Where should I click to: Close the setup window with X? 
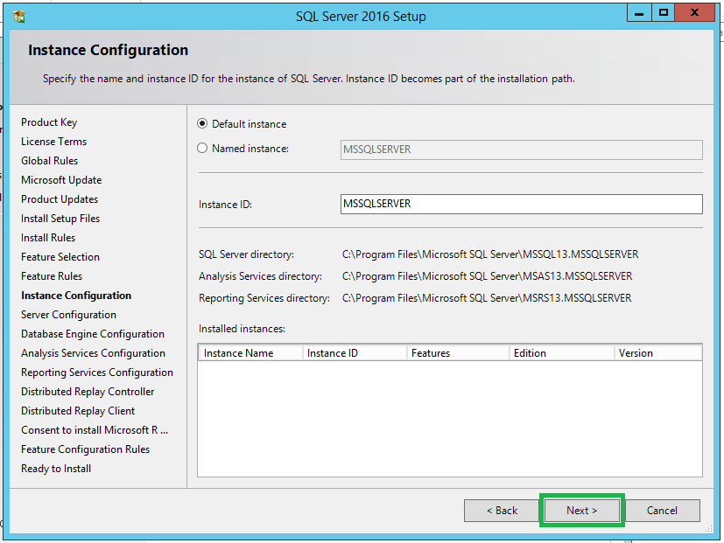pyautogui.click(x=694, y=13)
